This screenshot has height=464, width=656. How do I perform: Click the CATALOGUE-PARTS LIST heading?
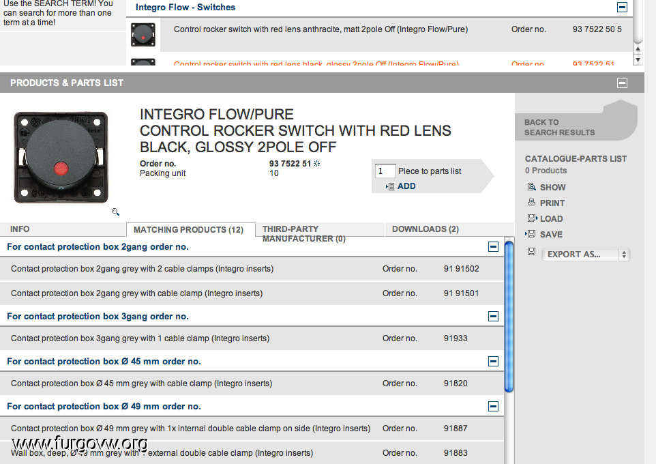576,159
